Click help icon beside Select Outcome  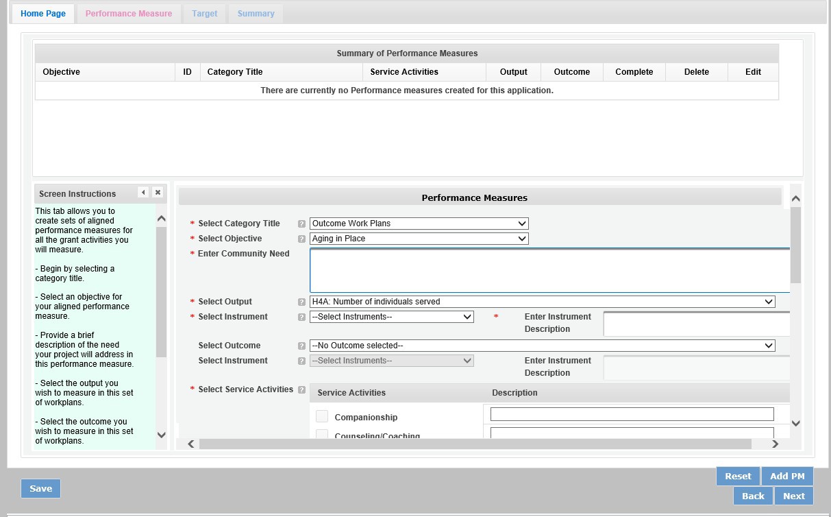(301, 346)
